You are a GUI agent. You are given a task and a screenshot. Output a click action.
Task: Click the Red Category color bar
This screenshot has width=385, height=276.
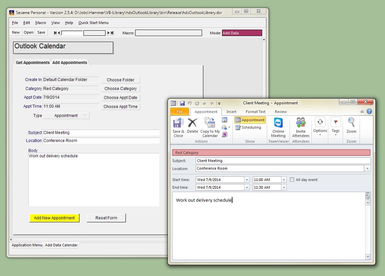[x=271, y=153]
